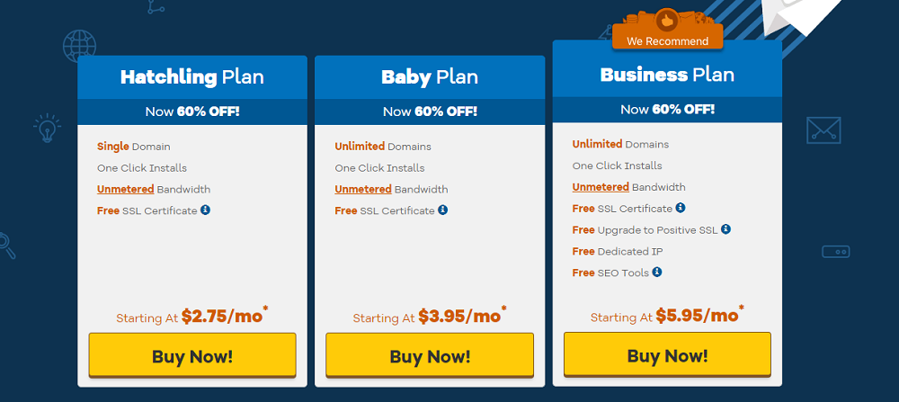Click the thumbs-up icon above We Recommend
This screenshot has width=899, height=402.
(667, 19)
